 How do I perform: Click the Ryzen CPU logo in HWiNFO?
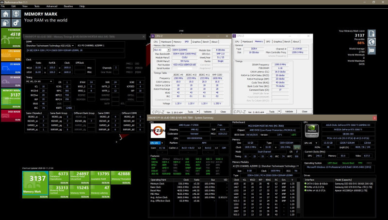click(158, 131)
